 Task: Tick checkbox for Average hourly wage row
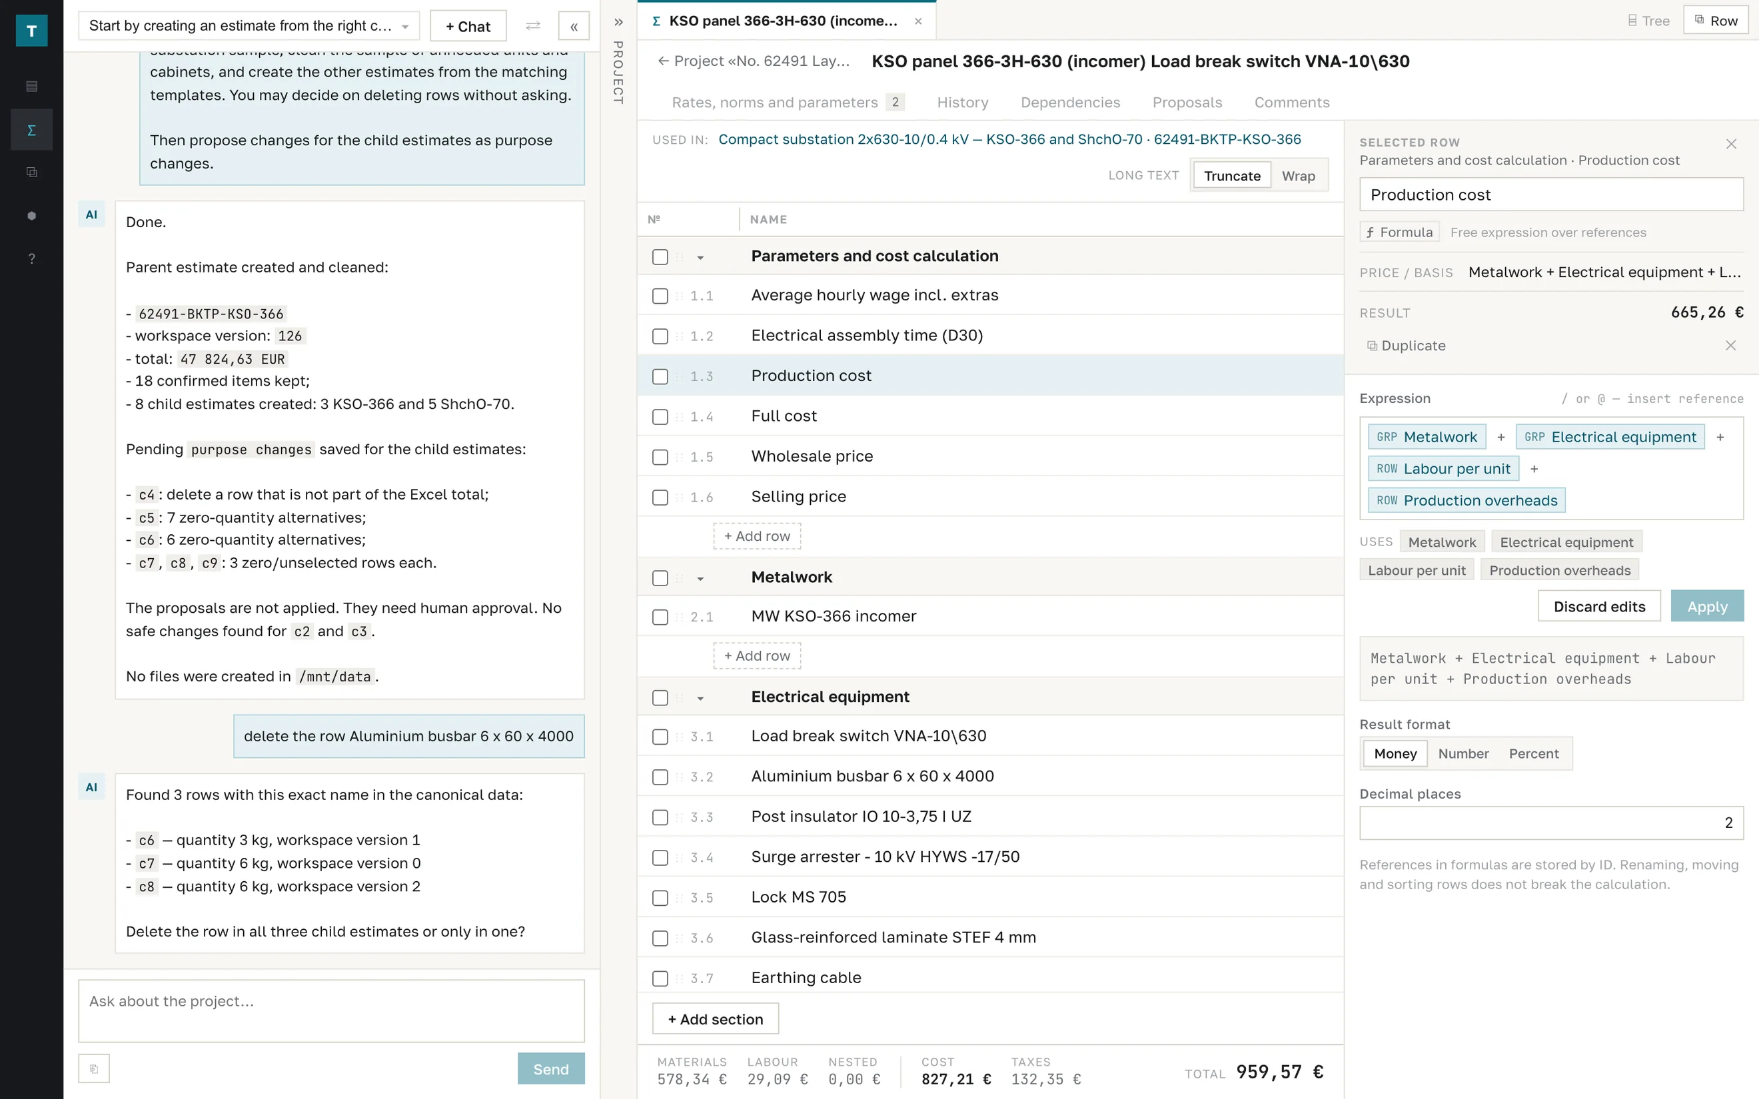660,296
